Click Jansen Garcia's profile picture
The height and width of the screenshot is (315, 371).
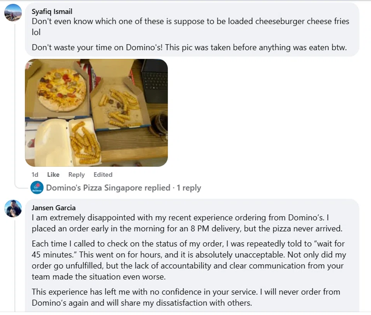pyautogui.click(x=13, y=209)
